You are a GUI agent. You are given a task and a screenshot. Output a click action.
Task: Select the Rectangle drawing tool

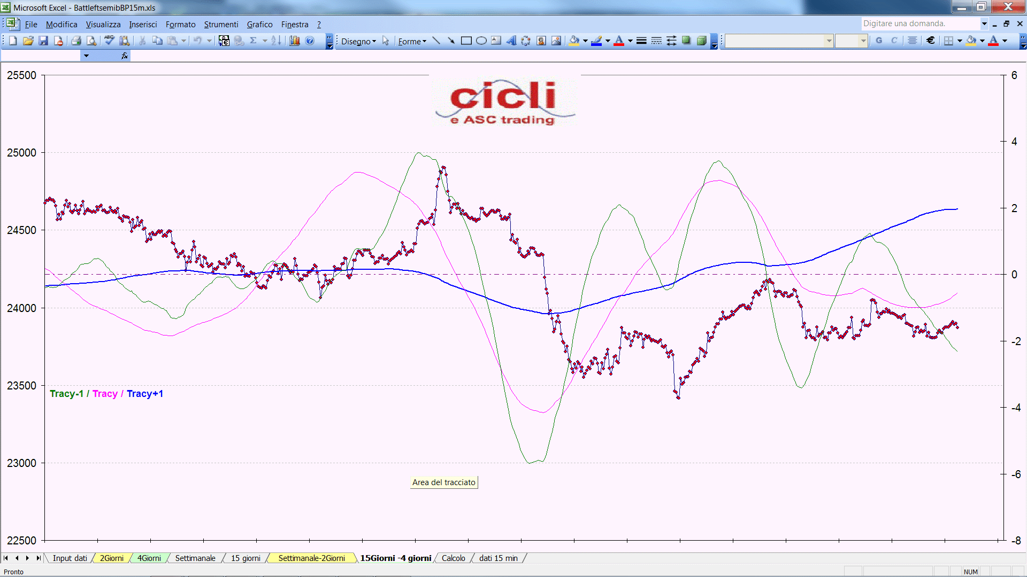(x=466, y=41)
